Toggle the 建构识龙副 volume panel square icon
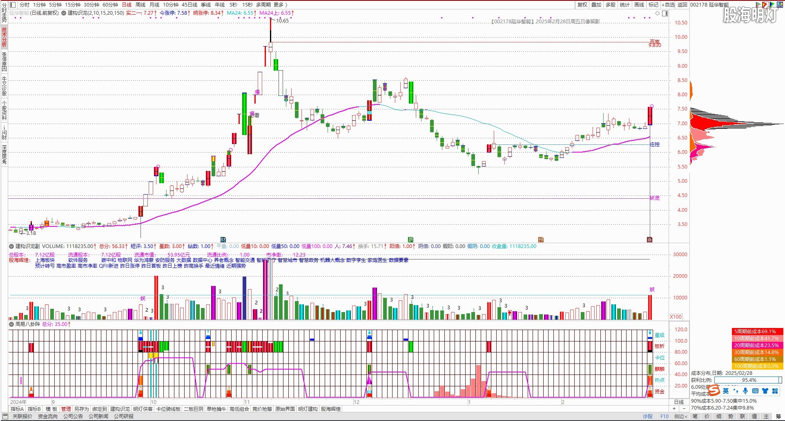This screenshot has width=785, height=421. coord(11,246)
